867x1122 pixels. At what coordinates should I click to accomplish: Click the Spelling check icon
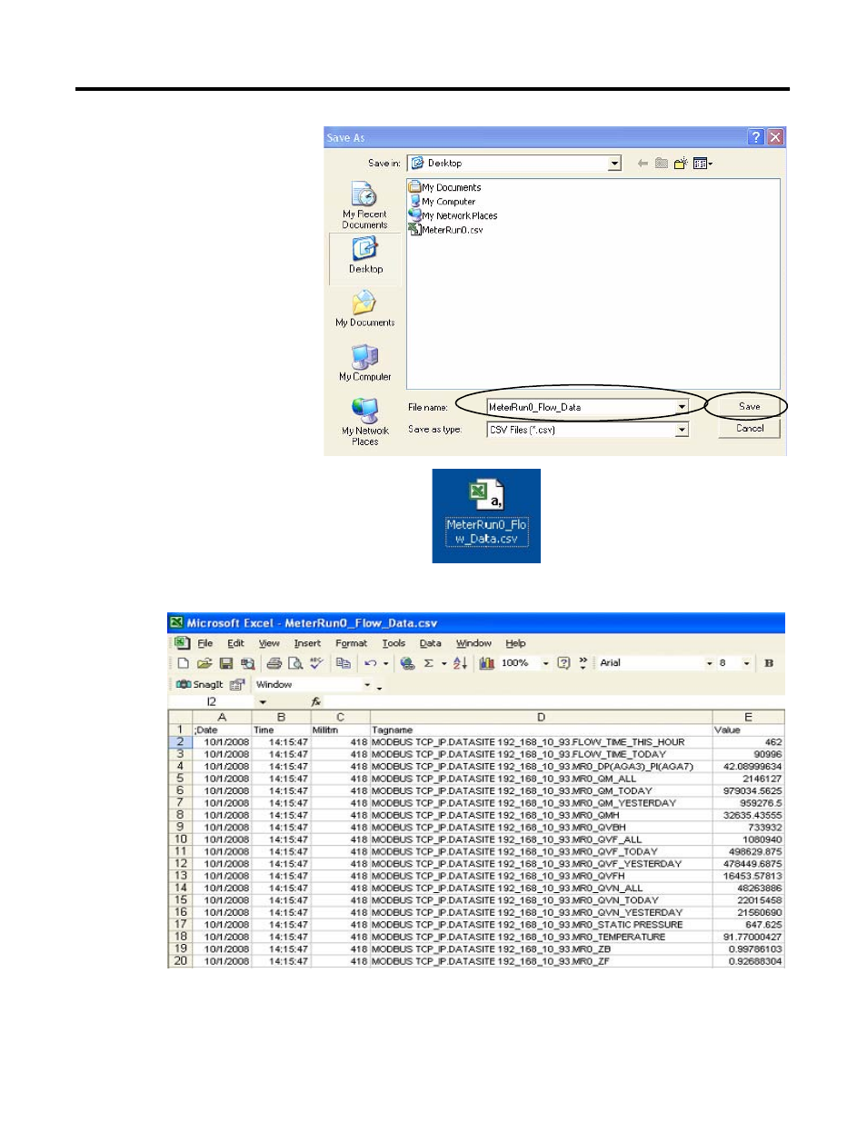pos(316,663)
